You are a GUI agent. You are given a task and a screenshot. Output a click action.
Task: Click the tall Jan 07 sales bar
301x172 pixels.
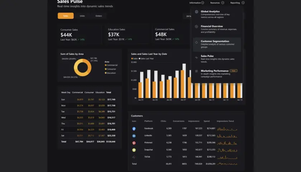tap(182, 84)
